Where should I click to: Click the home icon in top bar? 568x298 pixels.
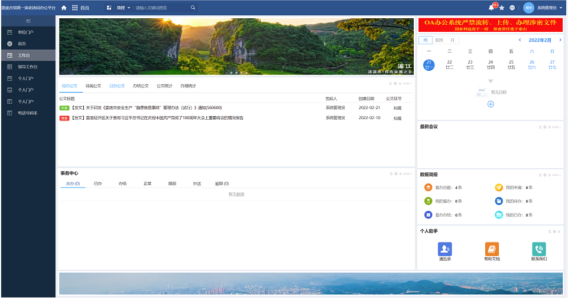[64, 8]
